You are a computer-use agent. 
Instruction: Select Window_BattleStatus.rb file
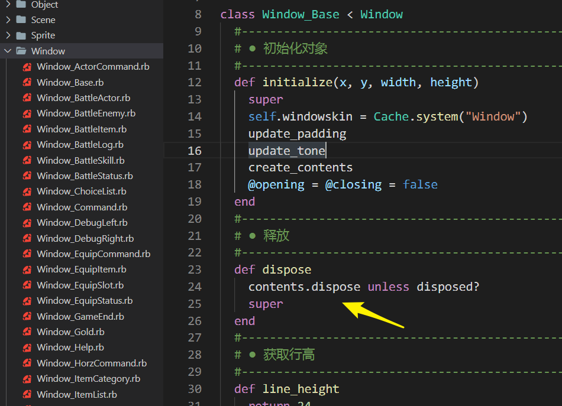point(85,176)
